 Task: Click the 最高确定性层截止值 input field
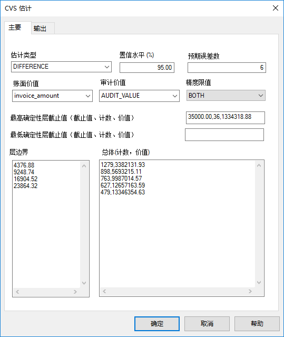click(x=226, y=118)
